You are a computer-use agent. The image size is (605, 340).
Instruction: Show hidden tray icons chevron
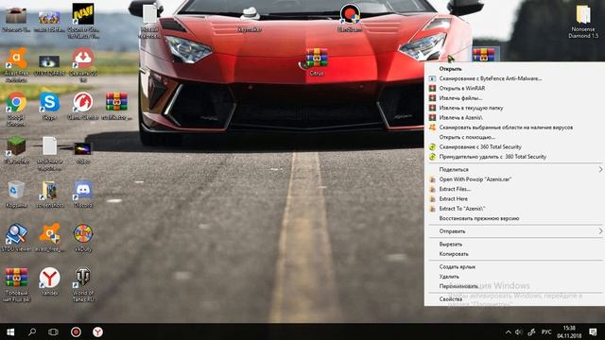[x=509, y=331]
